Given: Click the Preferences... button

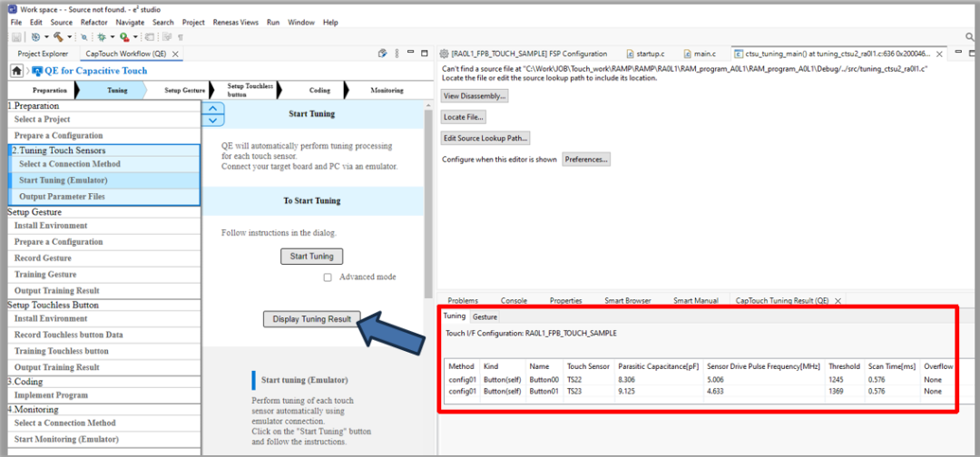Looking at the screenshot, I should click(x=585, y=160).
